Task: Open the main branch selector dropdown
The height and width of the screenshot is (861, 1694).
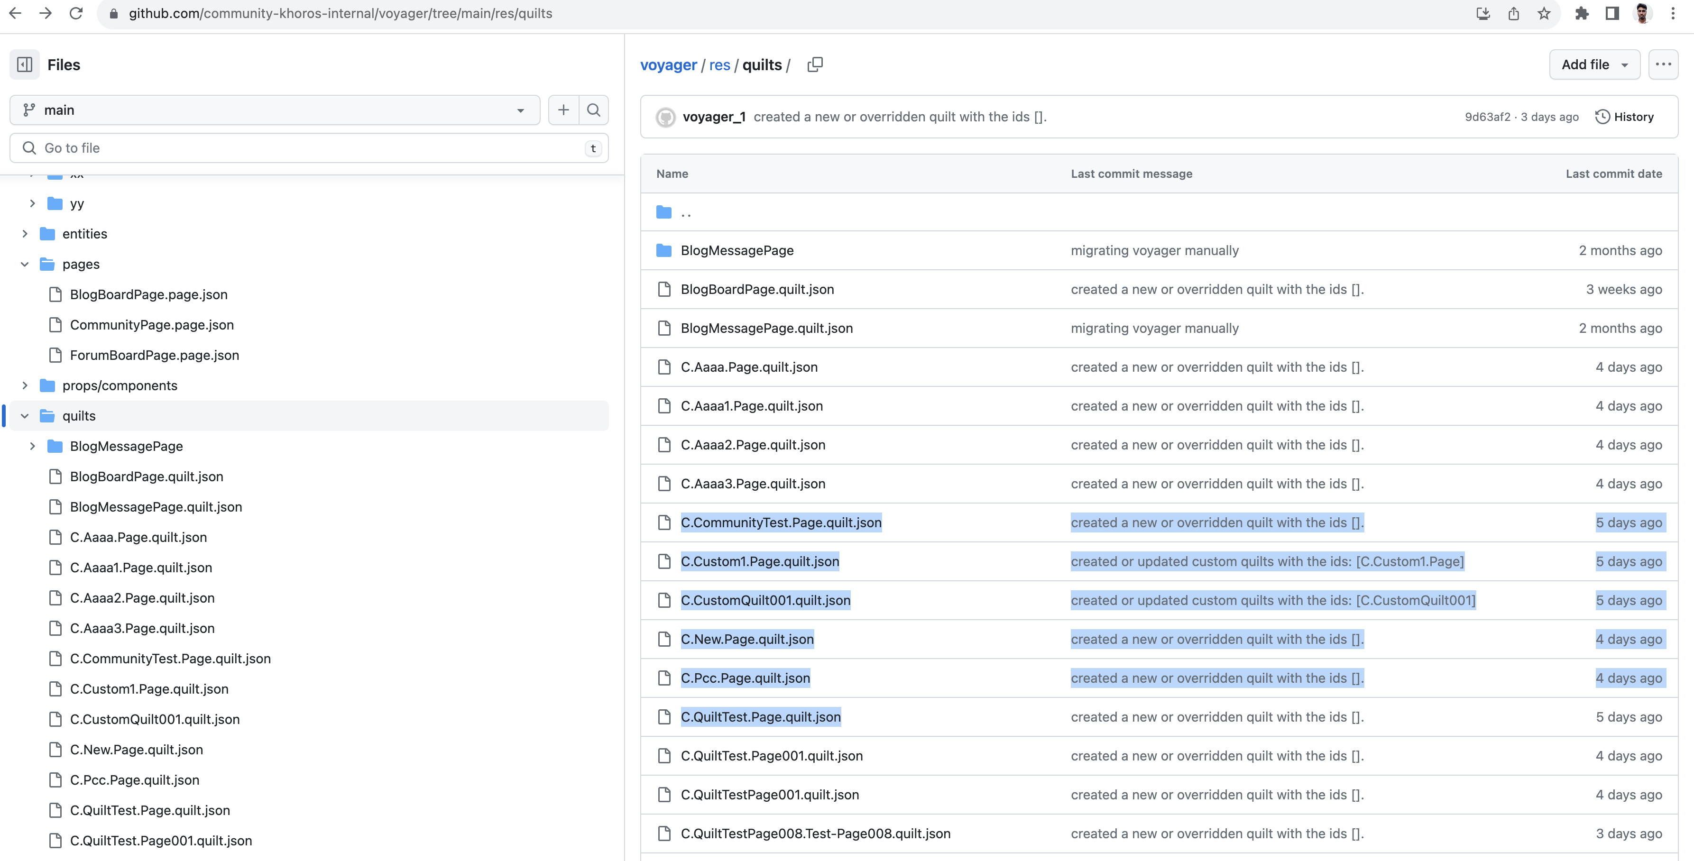Action: pos(275,110)
